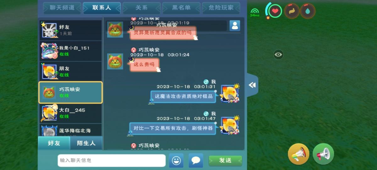Click the red heart health icon
The width and height of the screenshot is (377, 170).
click(x=275, y=11)
